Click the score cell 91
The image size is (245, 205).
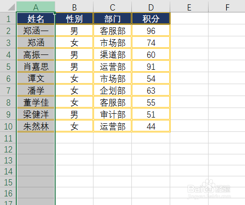[151, 66]
